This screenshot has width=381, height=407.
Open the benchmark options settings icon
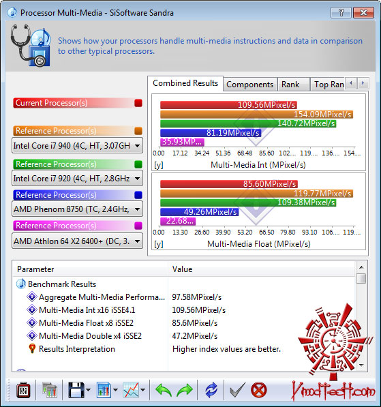point(23,390)
